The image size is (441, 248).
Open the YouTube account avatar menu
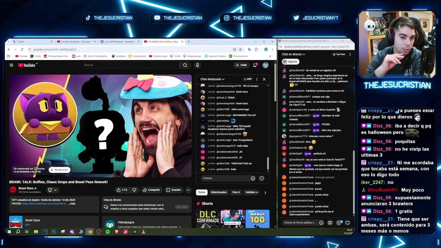(x=265, y=65)
